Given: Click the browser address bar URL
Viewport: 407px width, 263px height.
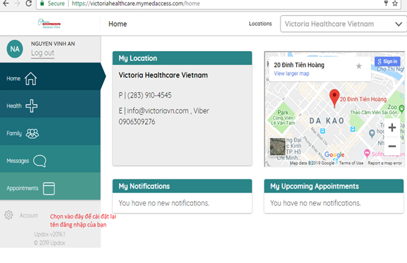Looking at the screenshot, I should [136, 3].
